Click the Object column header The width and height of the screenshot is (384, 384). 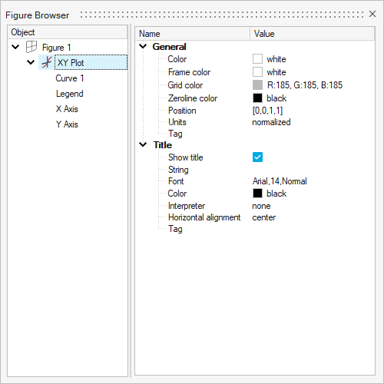(x=68, y=32)
